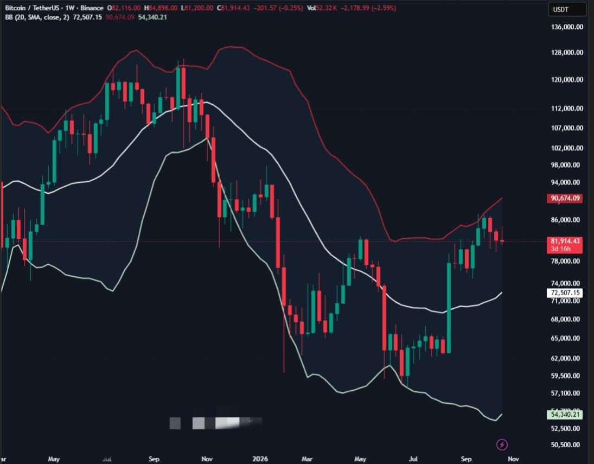
Task: Click the 112,000.00 price scale tick
Action: 567,109
